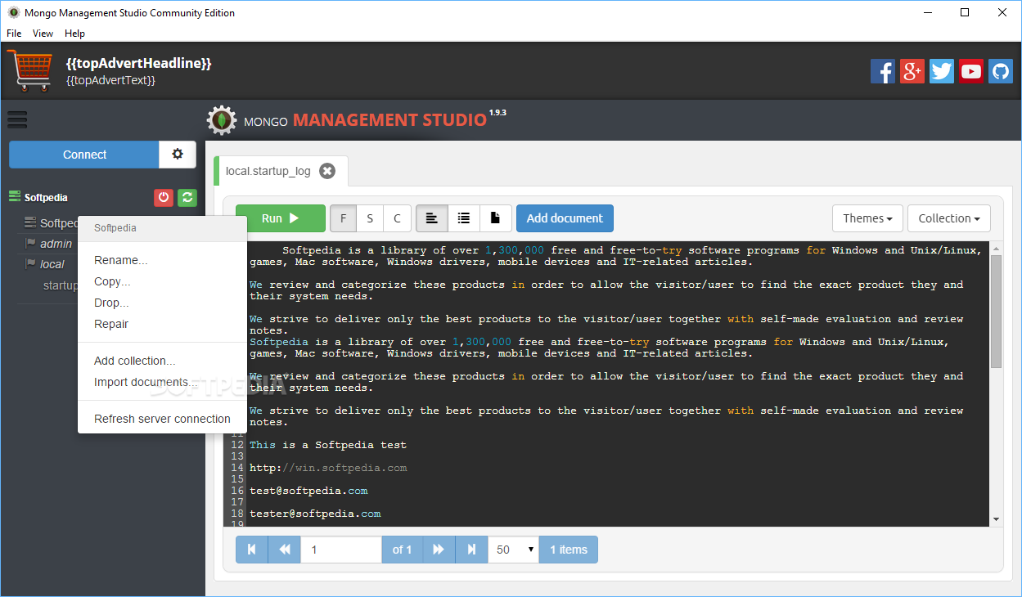Open the page size 50 dropdown
Screen dimensions: 1022x597
point(514,550)
